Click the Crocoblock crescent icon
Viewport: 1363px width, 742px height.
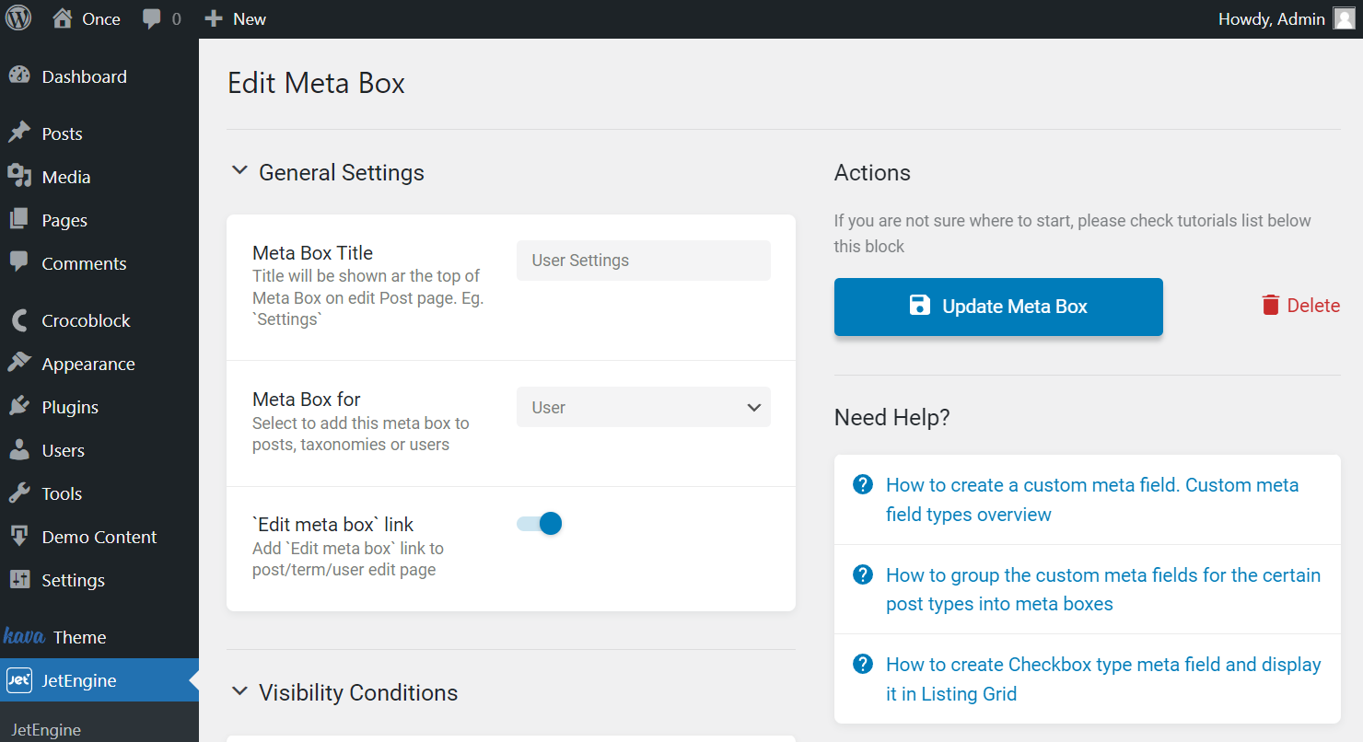19,320
